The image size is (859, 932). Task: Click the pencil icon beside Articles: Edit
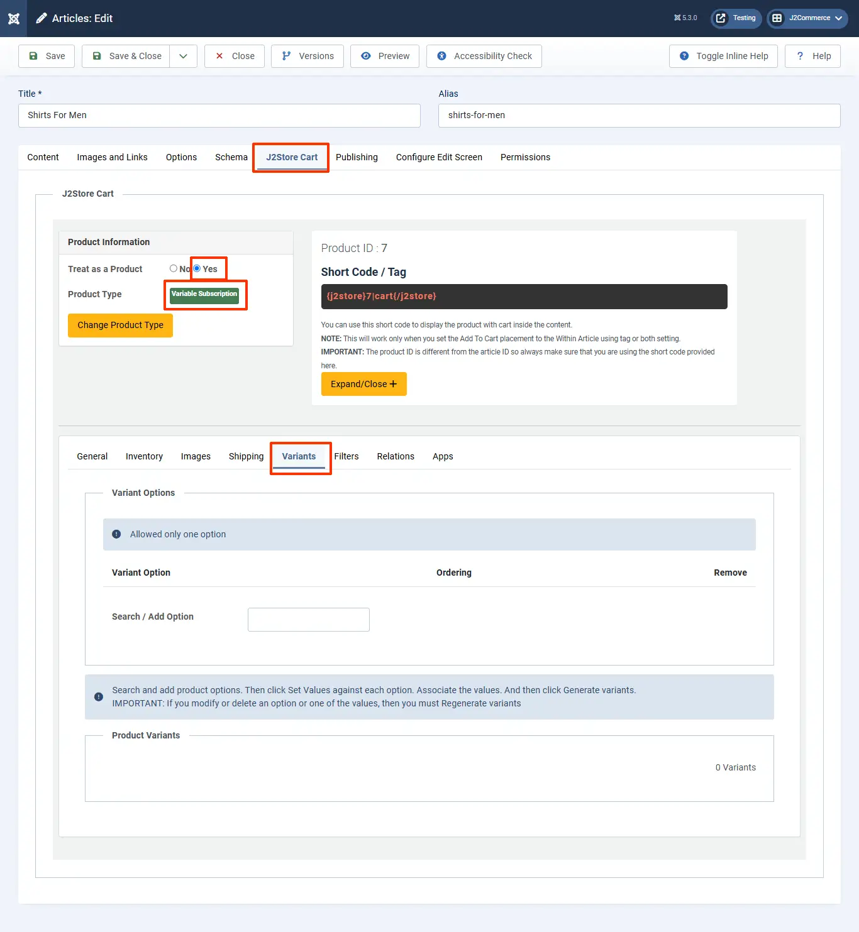[x=42, y=18]
